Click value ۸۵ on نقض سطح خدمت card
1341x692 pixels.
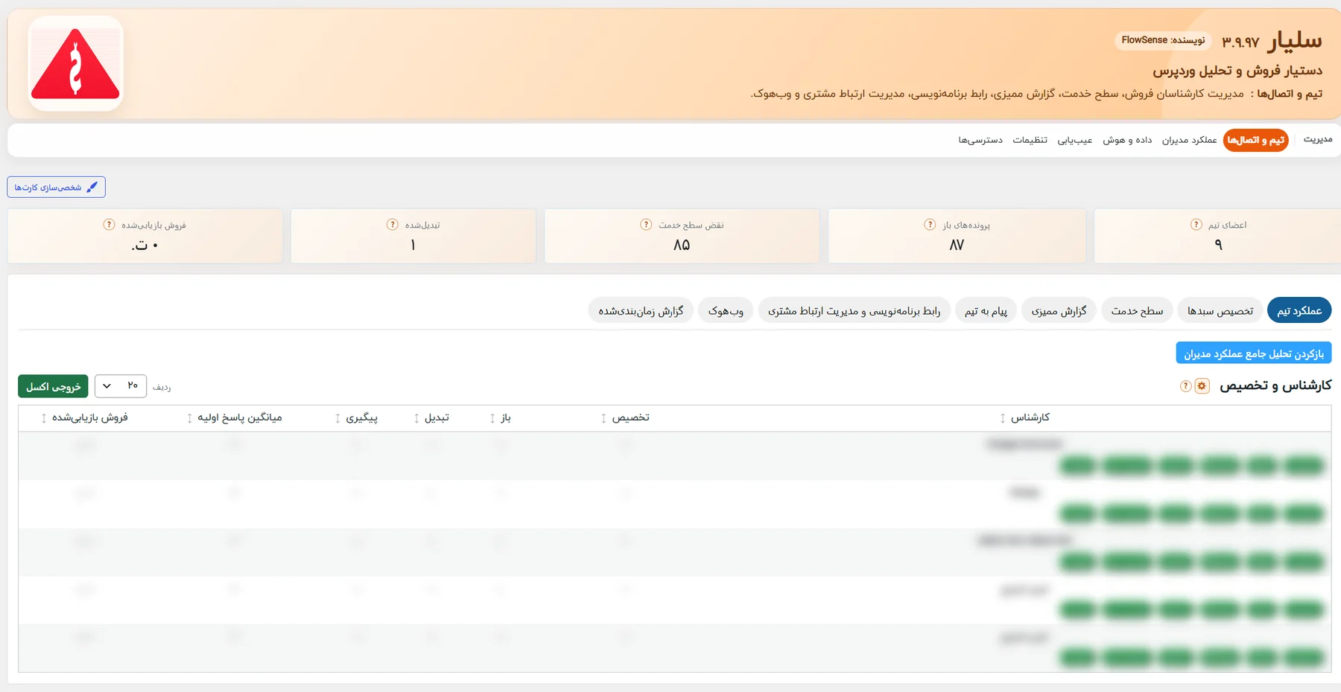682,245
